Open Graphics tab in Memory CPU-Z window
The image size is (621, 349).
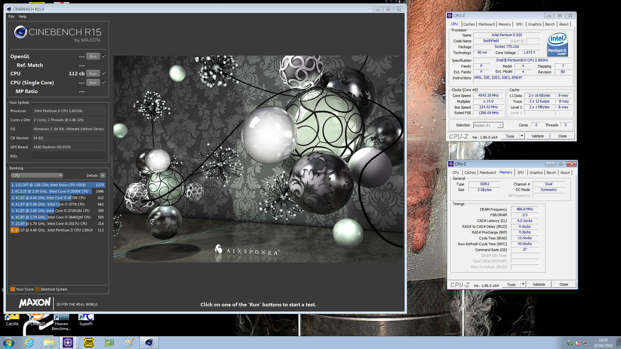click(536, 173)
